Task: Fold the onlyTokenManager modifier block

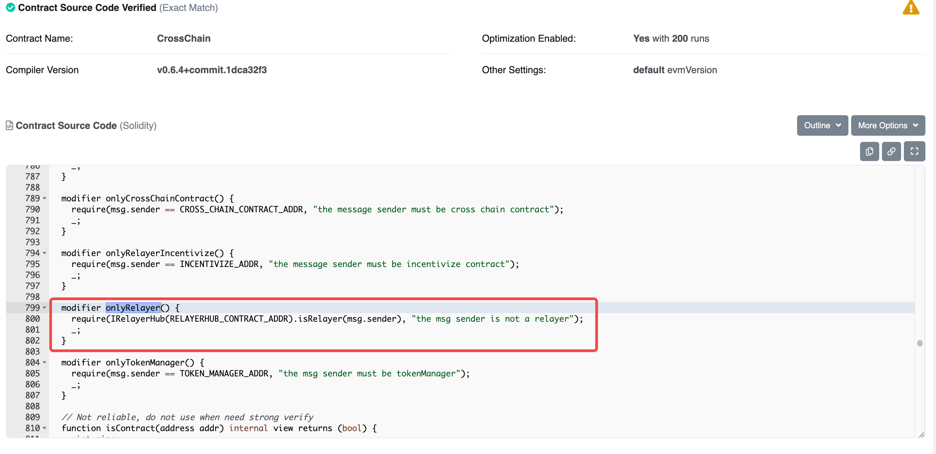Action: pyautogui.click(x=45, y=362)
